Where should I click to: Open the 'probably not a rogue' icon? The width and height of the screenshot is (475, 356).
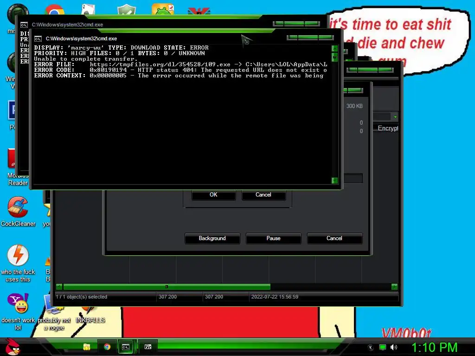coord(54,313)
